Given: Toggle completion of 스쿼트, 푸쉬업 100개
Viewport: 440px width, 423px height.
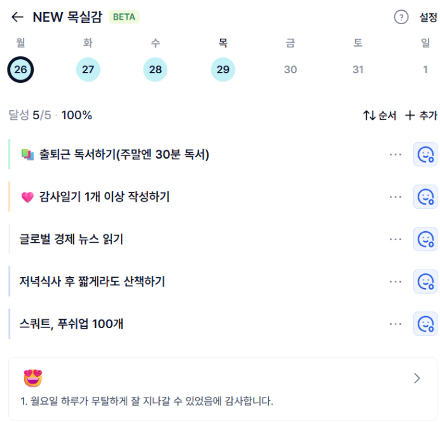Looking at the screenshot, I should click(x=71, y=324).
